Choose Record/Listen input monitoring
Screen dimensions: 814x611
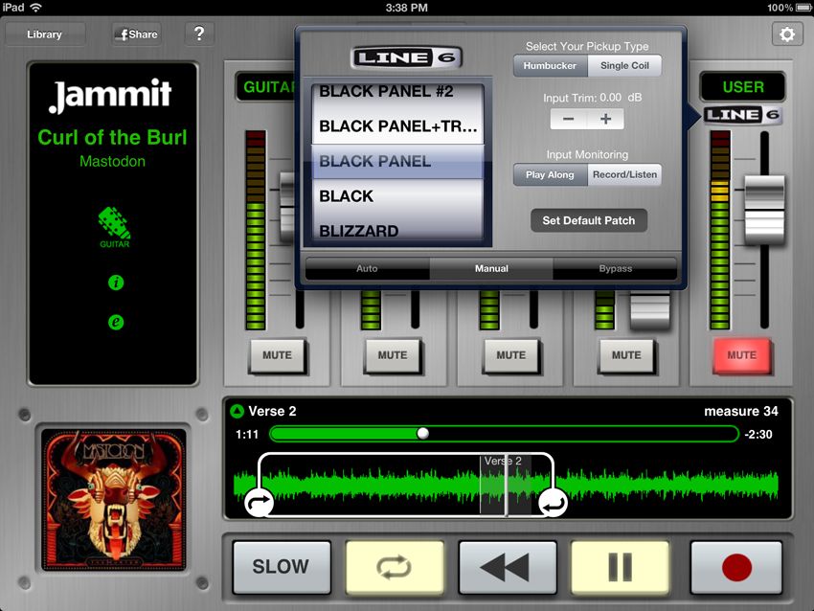click(624, 175)
